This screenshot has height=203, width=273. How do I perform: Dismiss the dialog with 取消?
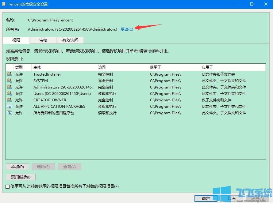(x=232, y=198)
